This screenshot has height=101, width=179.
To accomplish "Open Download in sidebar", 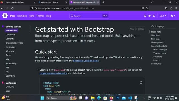I will [10, 35].
